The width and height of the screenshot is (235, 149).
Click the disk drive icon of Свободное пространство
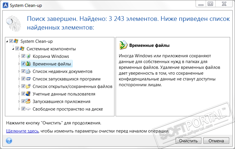point(28,109)
